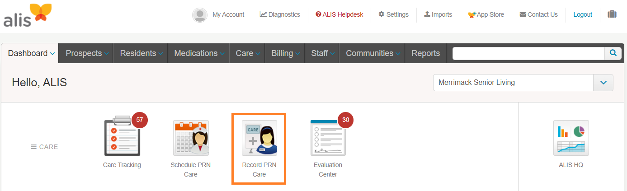The width and height of the screenshot is (627, 191).
Task: Click the user avatar icon
Action: (x=200, y=15)
